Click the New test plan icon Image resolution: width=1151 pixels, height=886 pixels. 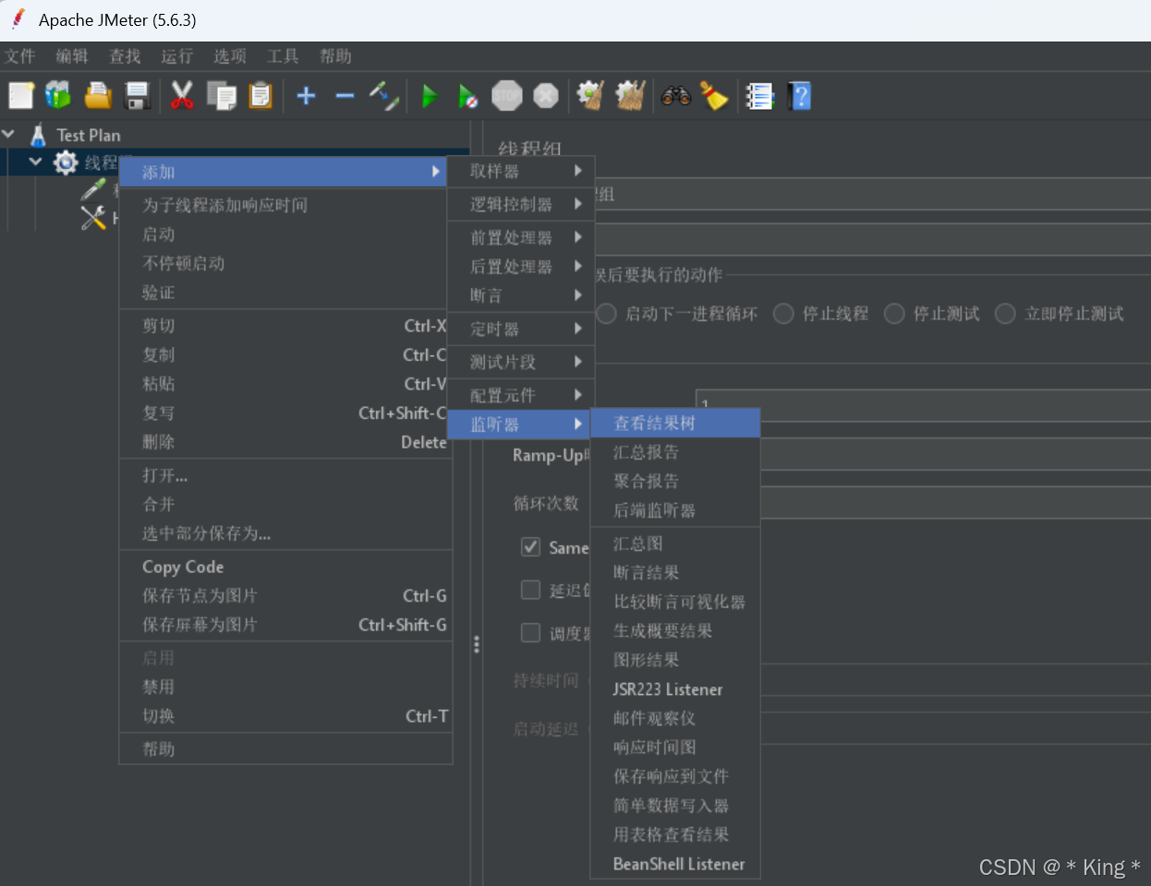point(20,95)
